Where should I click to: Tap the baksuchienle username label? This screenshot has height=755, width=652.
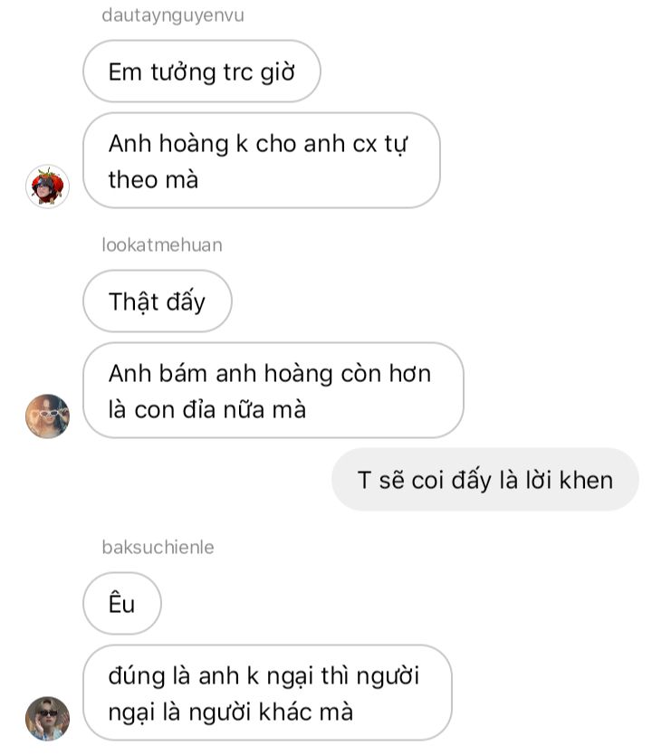click(x=158, y=547)
